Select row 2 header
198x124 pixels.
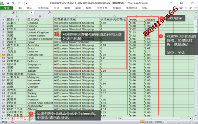coord(3,23)
